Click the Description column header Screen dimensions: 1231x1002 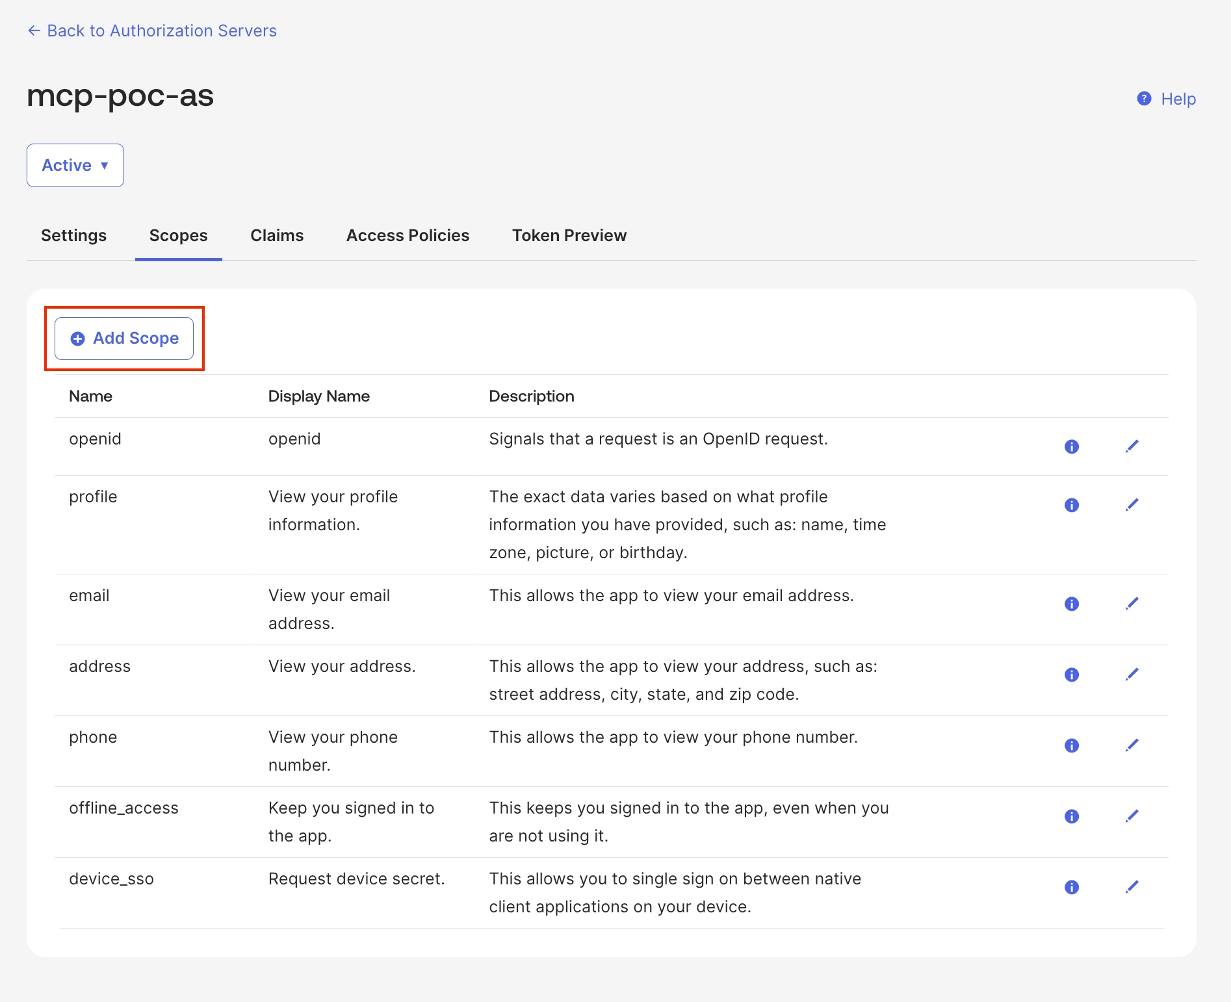pyautogui.click(x=532, y=396)
